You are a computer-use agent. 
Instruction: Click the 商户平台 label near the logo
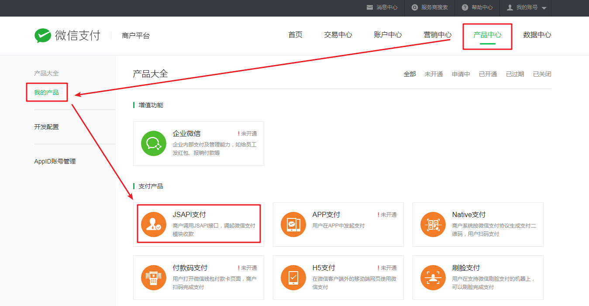[x=136, y=36]
